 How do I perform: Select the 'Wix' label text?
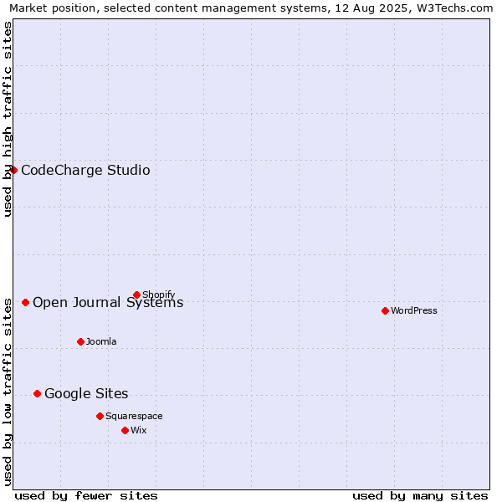coord(139,430)
